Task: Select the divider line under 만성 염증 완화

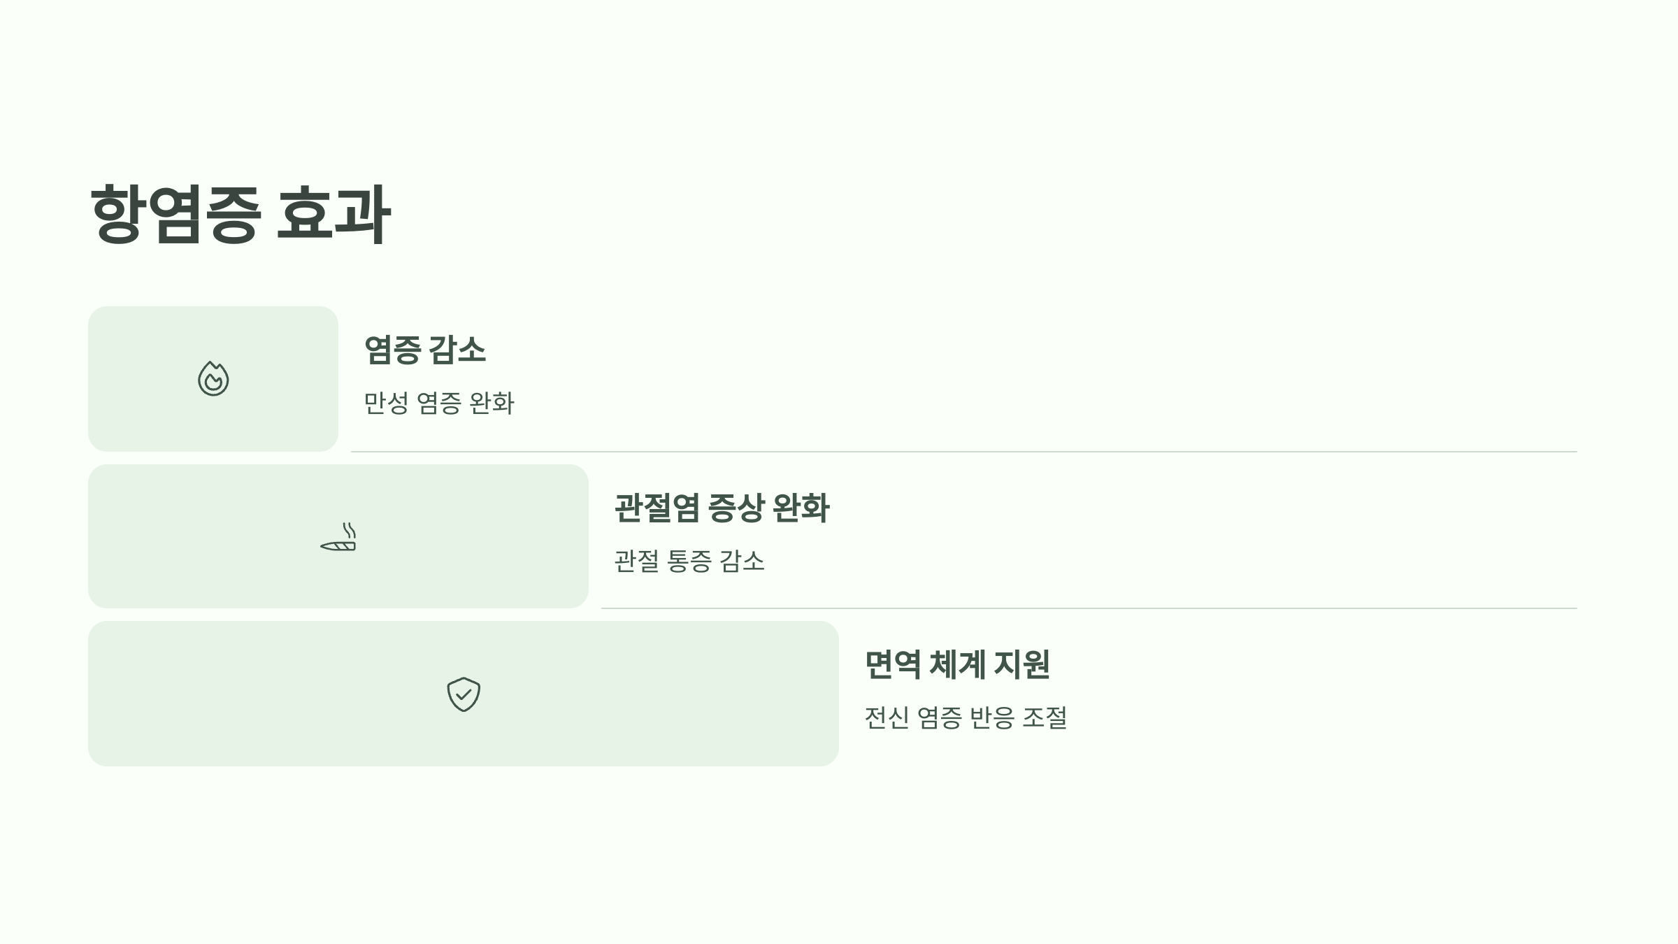Action: pos(963,452)
